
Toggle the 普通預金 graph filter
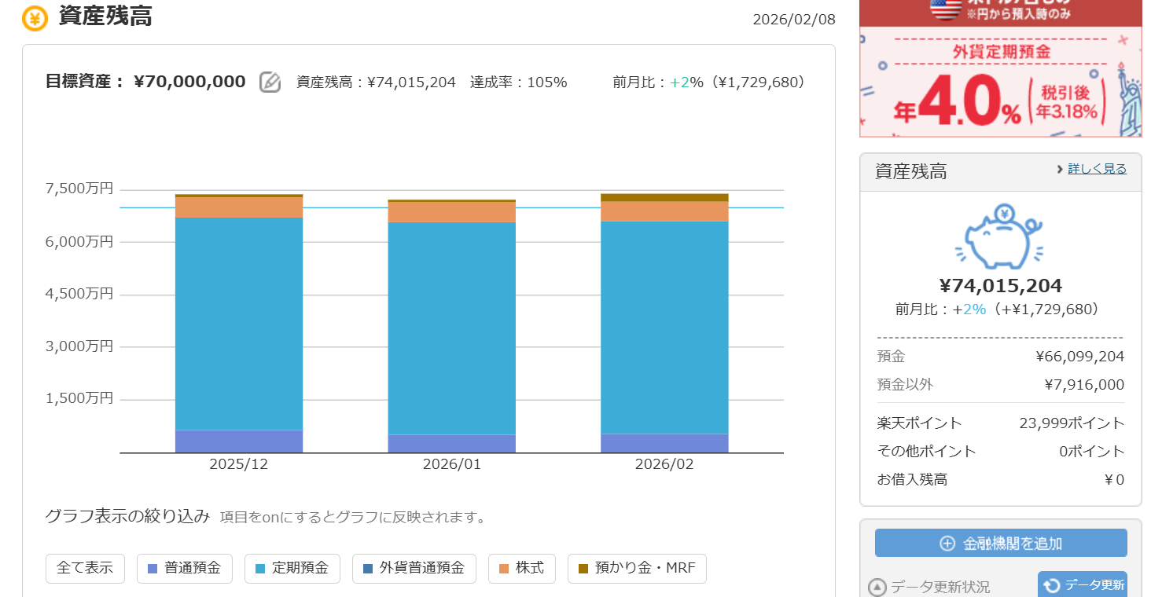(x=185, y=568)
